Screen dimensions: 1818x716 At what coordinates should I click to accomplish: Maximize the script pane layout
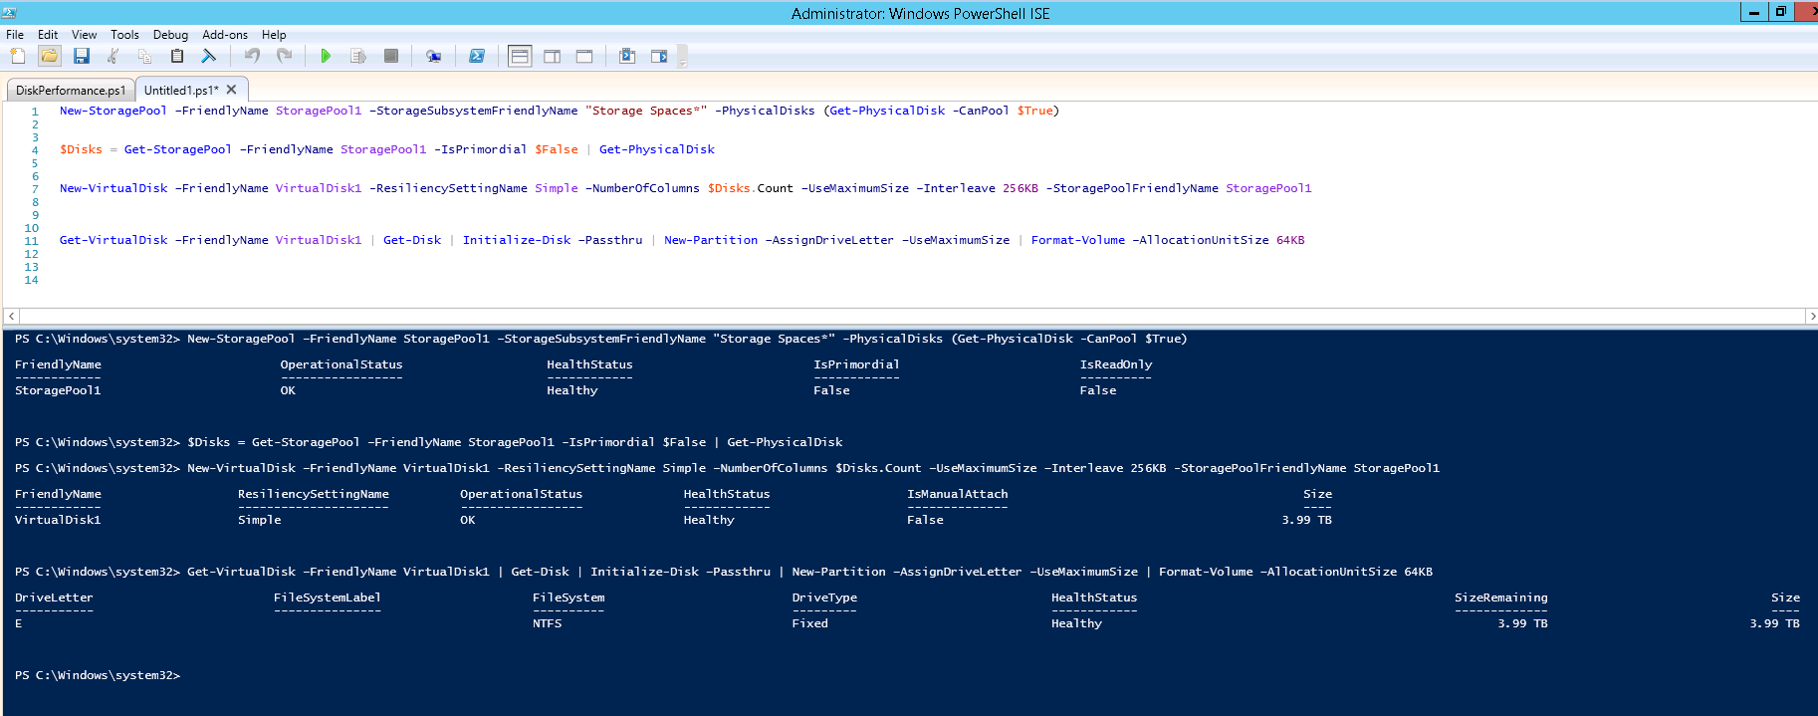pos(584,57)
